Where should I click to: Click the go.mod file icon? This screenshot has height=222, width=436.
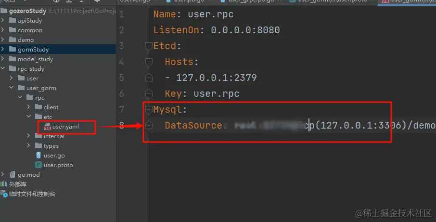pos(12,175)
